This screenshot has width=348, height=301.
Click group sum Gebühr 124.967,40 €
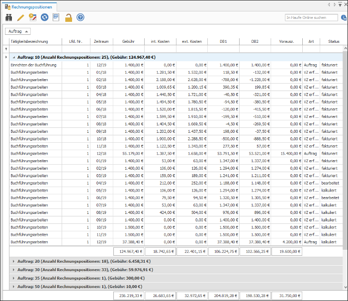(x=128, y=251)
